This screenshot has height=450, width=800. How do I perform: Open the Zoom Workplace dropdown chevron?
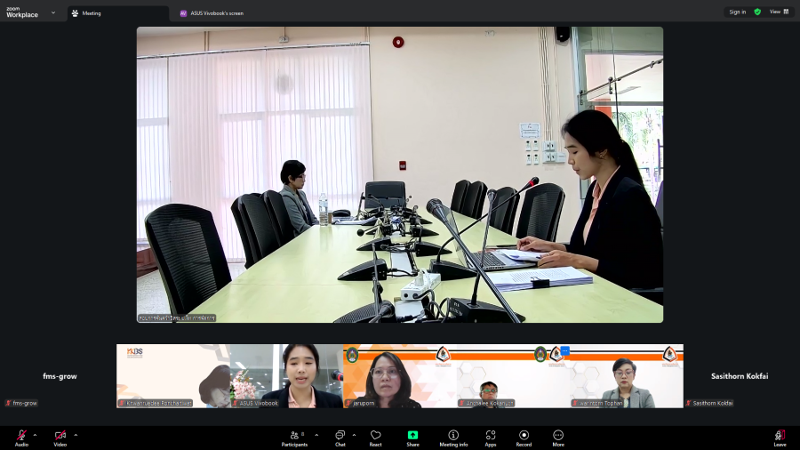tap(53, 13)
